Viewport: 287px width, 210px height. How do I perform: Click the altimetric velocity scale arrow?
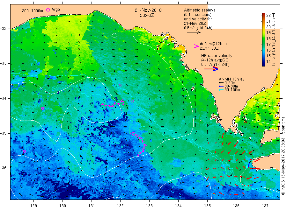click(x=194, y=32)
